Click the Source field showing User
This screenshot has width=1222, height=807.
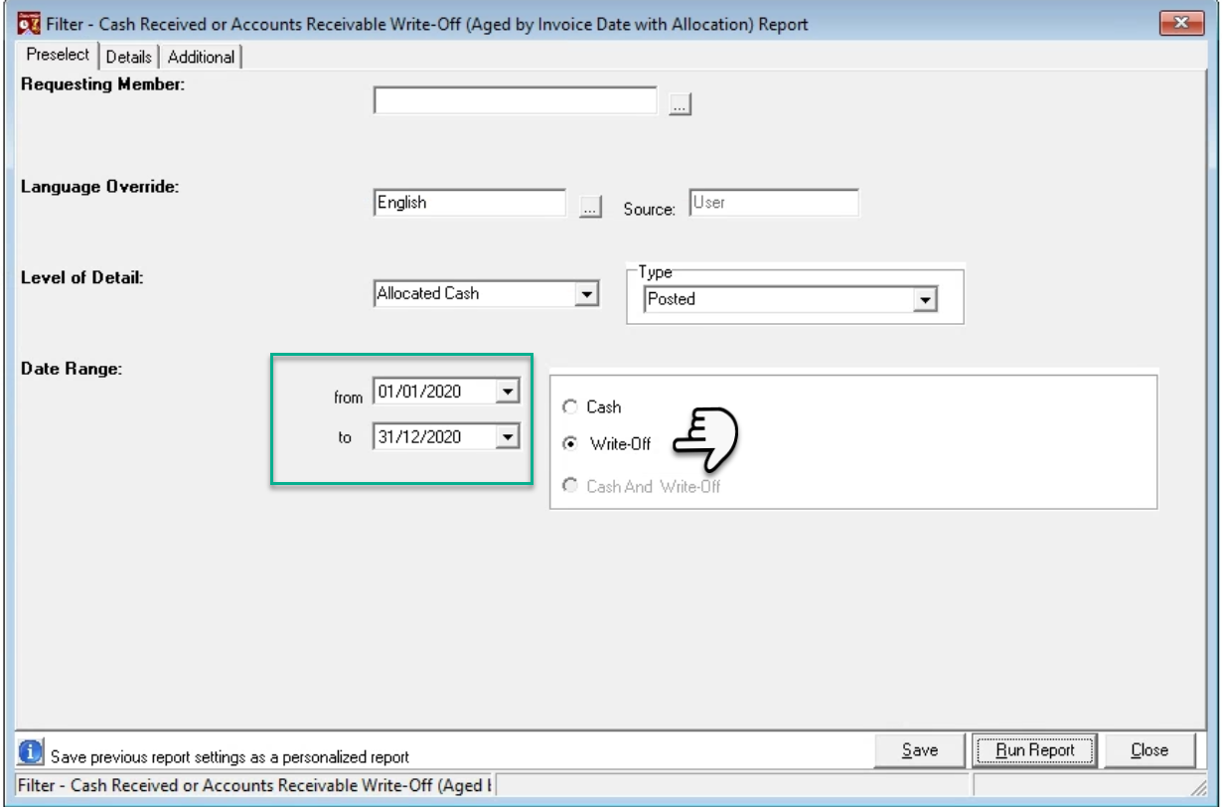pos(773,203)
